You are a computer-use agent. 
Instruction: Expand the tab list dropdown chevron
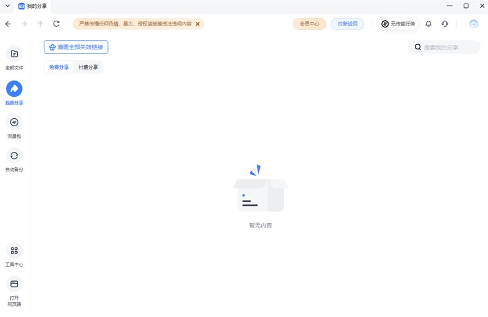(8, 5)
